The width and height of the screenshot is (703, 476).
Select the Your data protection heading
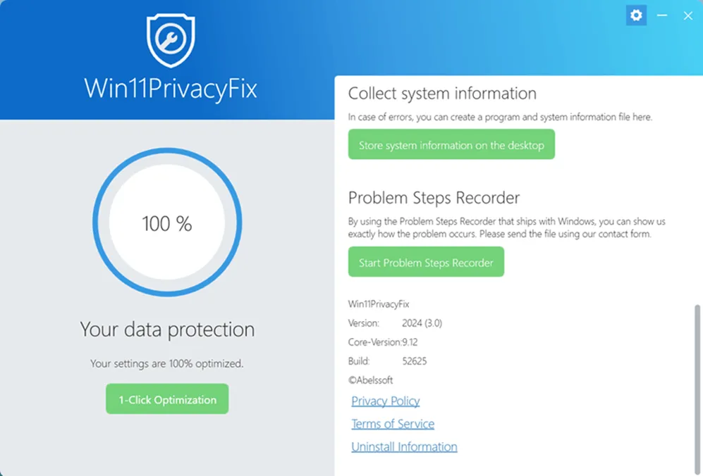(167, 330)
